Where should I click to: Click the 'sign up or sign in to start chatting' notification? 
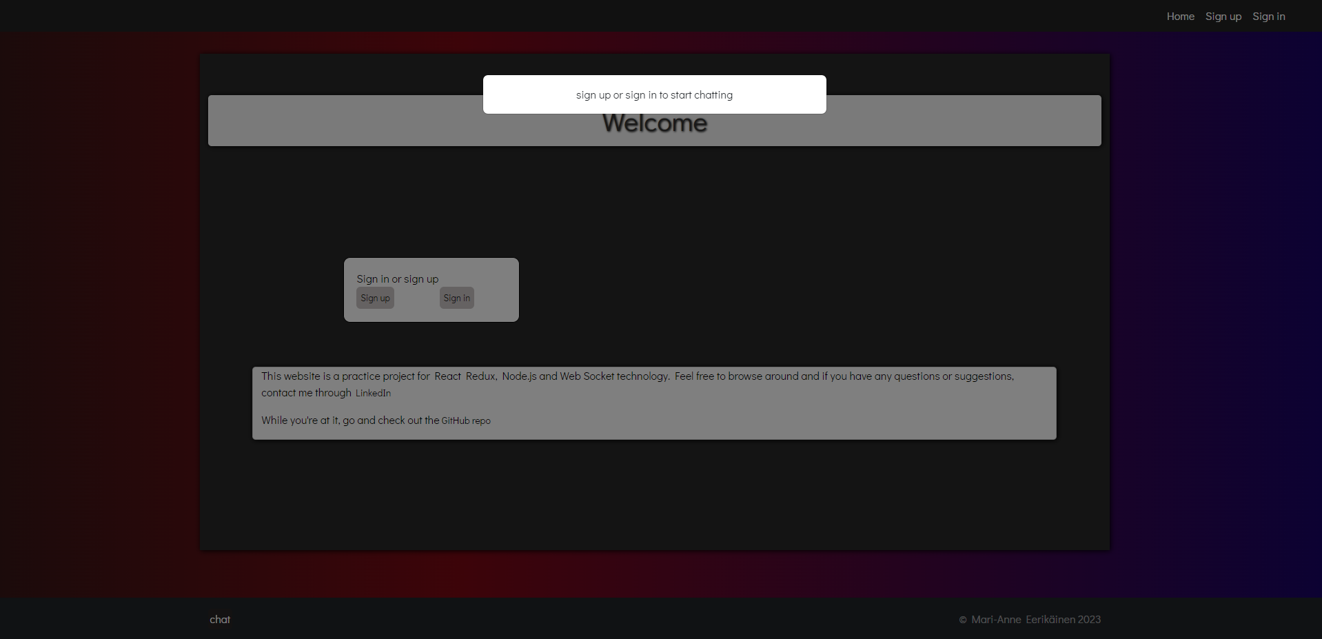(654, 94)
